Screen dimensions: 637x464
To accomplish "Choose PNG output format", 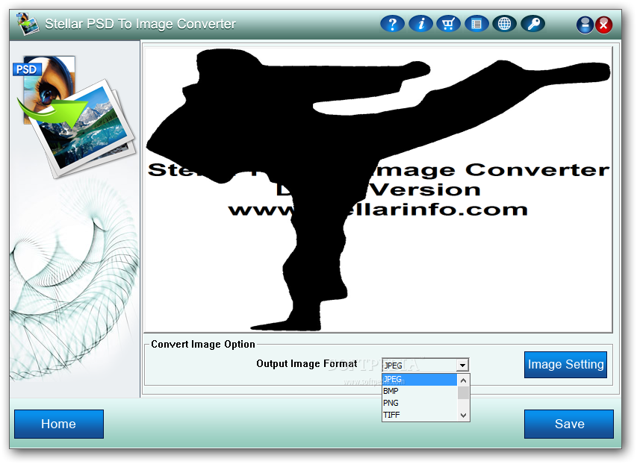I will pos(420,403).
